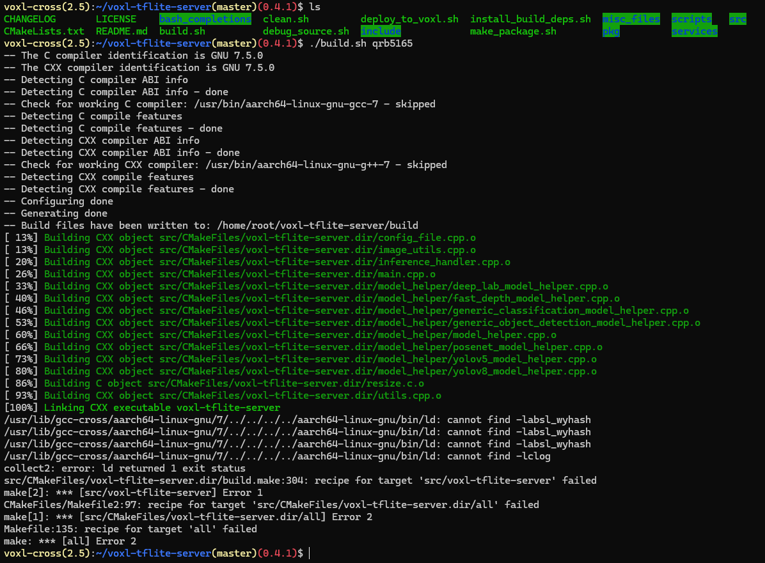Select the src directory name

coord(737,19)
